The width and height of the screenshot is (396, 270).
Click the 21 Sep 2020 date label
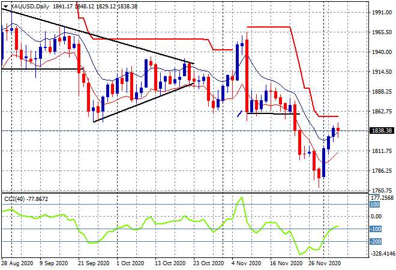click(x=94, y=263)
